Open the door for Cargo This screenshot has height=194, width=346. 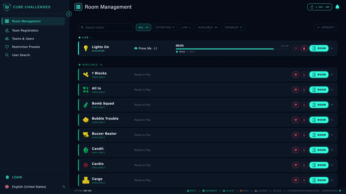[x=319, y=180]
